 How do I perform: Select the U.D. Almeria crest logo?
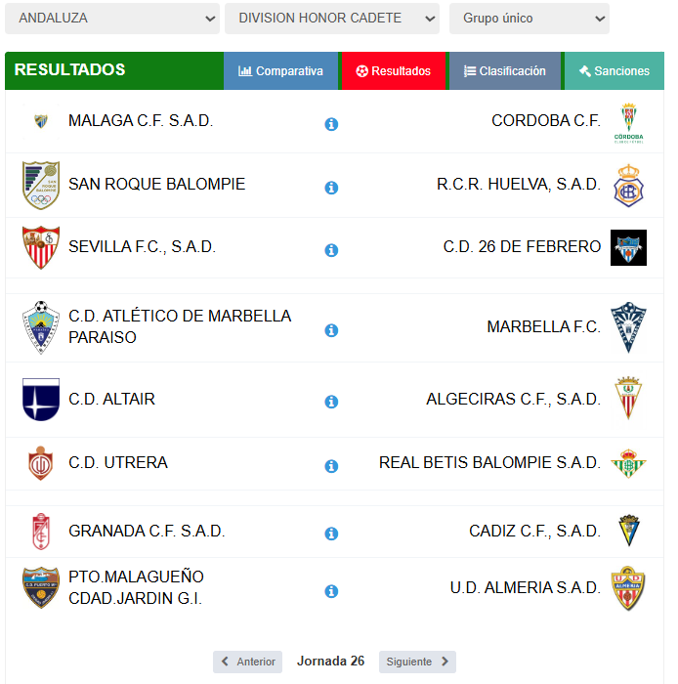click(628, 588)
